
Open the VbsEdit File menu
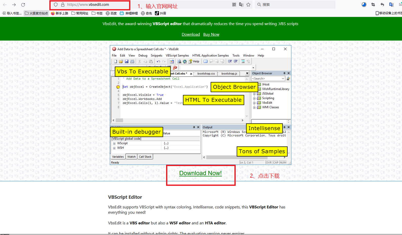[x=114, y=56]
